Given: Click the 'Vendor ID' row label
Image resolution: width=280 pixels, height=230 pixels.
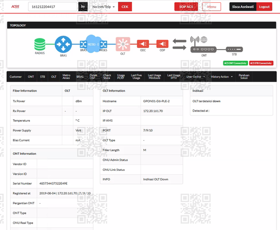Looking at the screenshot, I should pyautogui.click(x=20, y=164).
